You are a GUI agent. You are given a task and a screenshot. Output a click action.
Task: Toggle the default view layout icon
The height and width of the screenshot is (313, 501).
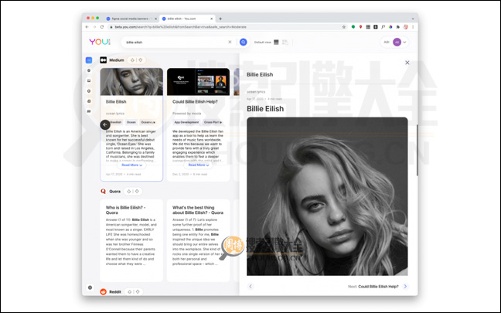click(x=276, y=42)
